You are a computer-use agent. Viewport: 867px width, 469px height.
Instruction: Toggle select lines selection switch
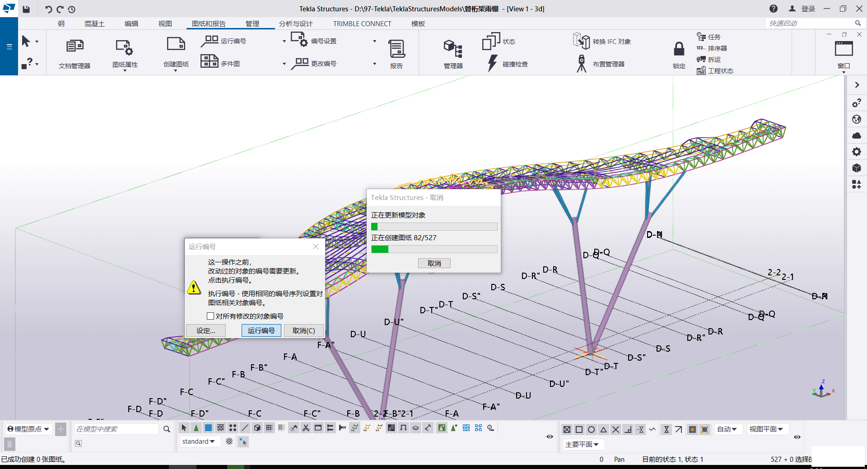(x=245, y=428)
